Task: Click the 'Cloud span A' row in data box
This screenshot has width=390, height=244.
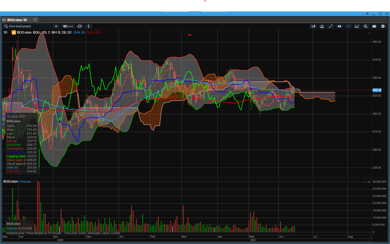Action: 22,160
